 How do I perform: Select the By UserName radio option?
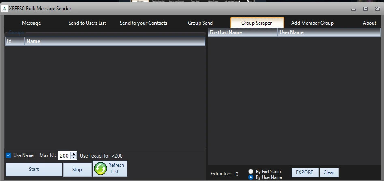point(251,177)
